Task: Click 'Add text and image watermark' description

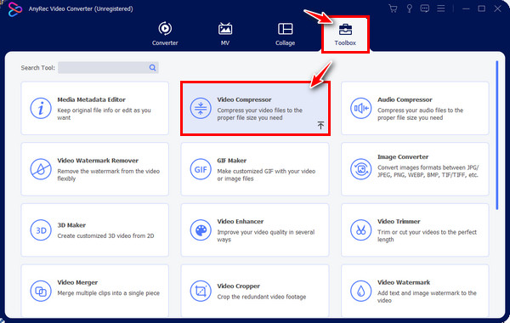Action: (427, 297)
